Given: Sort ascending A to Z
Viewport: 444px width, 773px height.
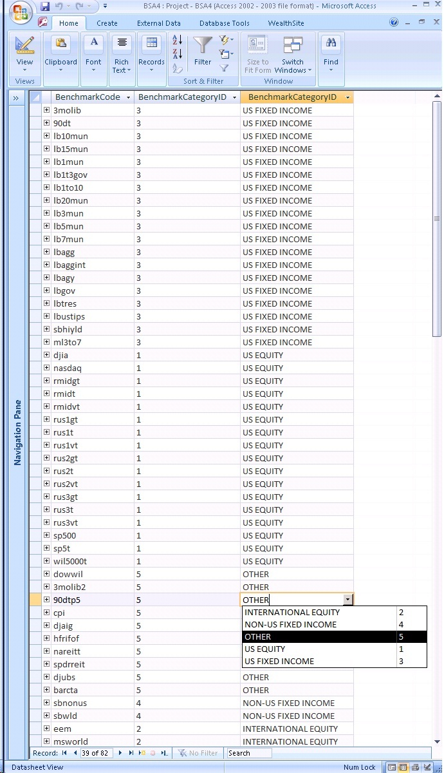Looking at the screenshot, I should tap(178, 41).
